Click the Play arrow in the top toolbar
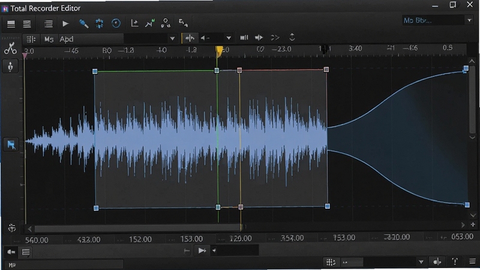Image resolution: width=480 pixels, height=270 pixels. (65, 23)
